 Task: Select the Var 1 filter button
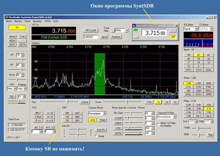tap(198, 116)
